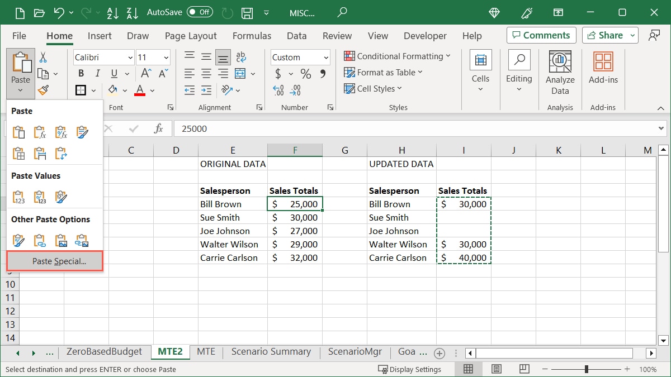Open the Number Format combo box

click(x=300, y=57)
